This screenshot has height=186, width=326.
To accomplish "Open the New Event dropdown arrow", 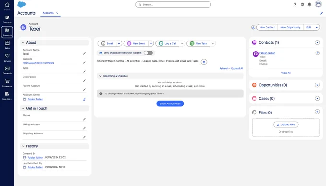I will (x=151, y=44).
